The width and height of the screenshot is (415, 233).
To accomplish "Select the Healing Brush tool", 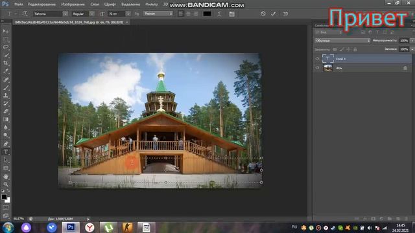I will (6, 80).
